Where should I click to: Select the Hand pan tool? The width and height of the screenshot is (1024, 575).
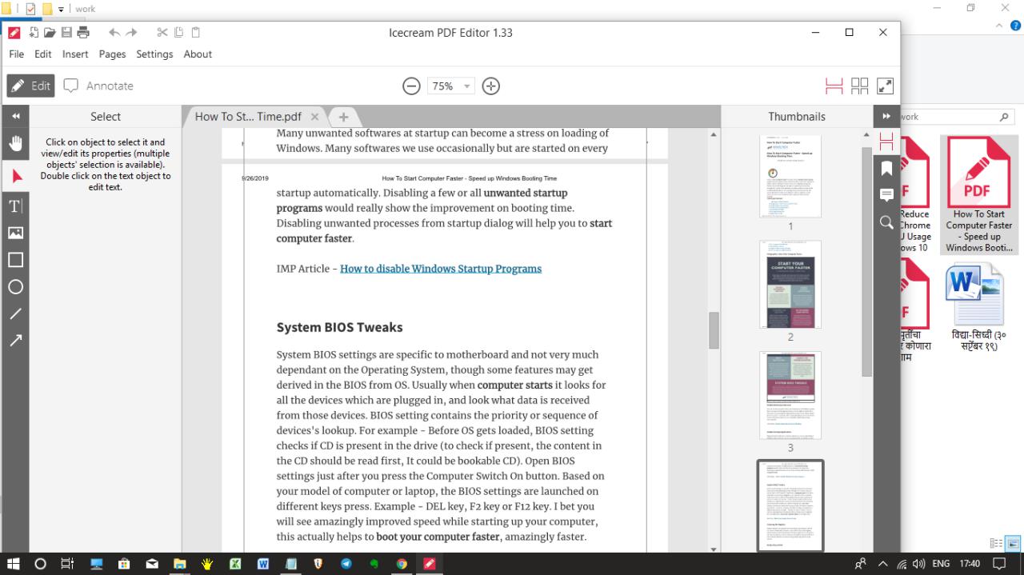pyautogui.click(x=14, y=143)
